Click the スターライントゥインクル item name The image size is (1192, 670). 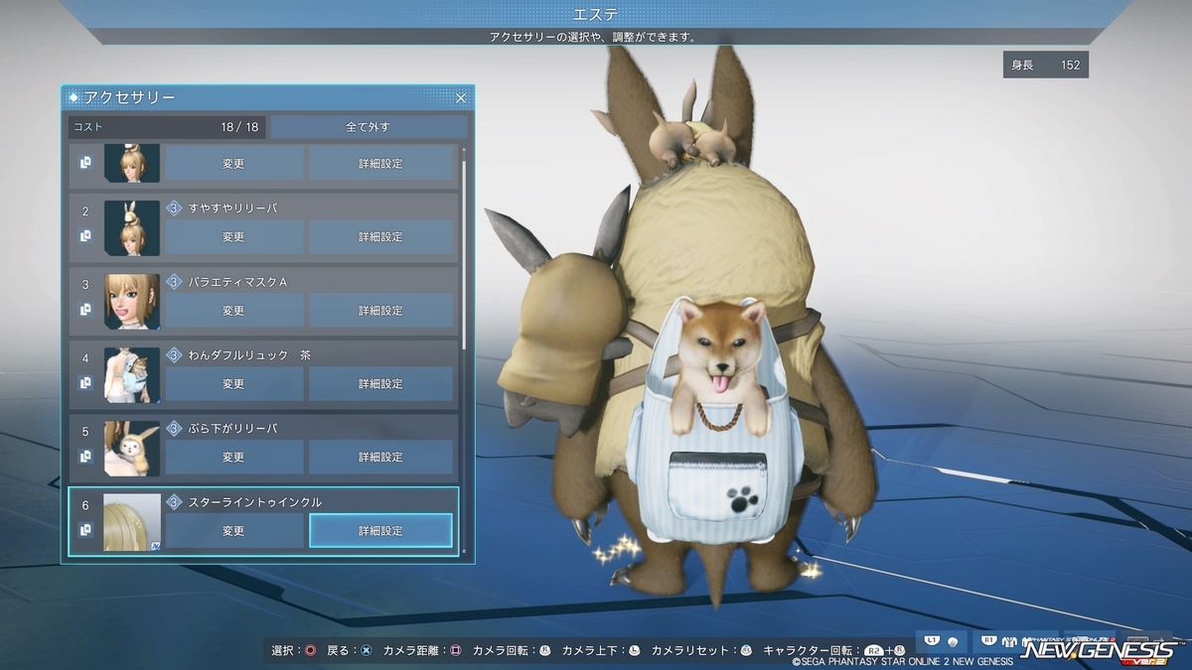255,502
